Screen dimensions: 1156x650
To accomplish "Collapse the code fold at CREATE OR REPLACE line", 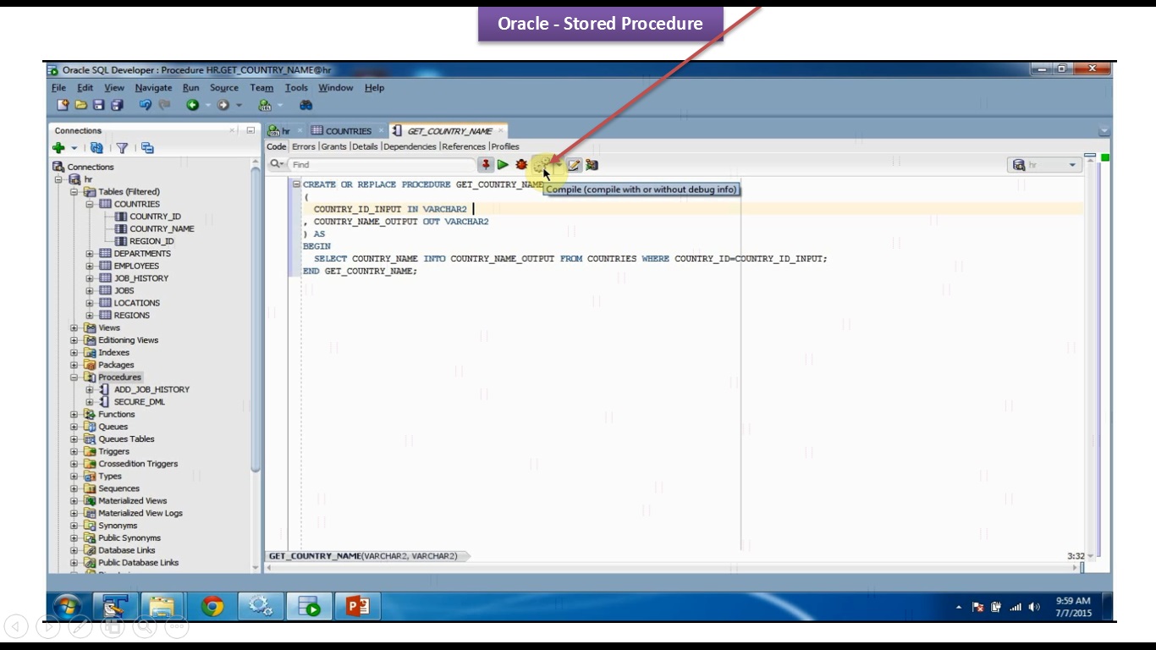I will [x=296, y=185].
